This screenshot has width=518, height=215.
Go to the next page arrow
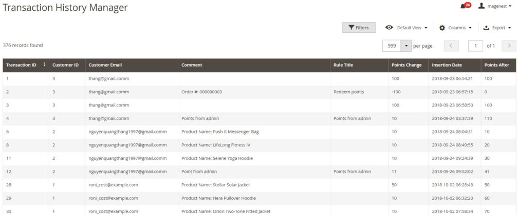pos(508,46)
